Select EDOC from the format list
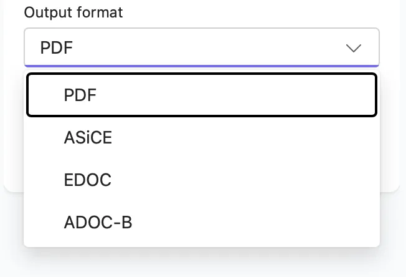The image size is (406, 277). point(201,180)
